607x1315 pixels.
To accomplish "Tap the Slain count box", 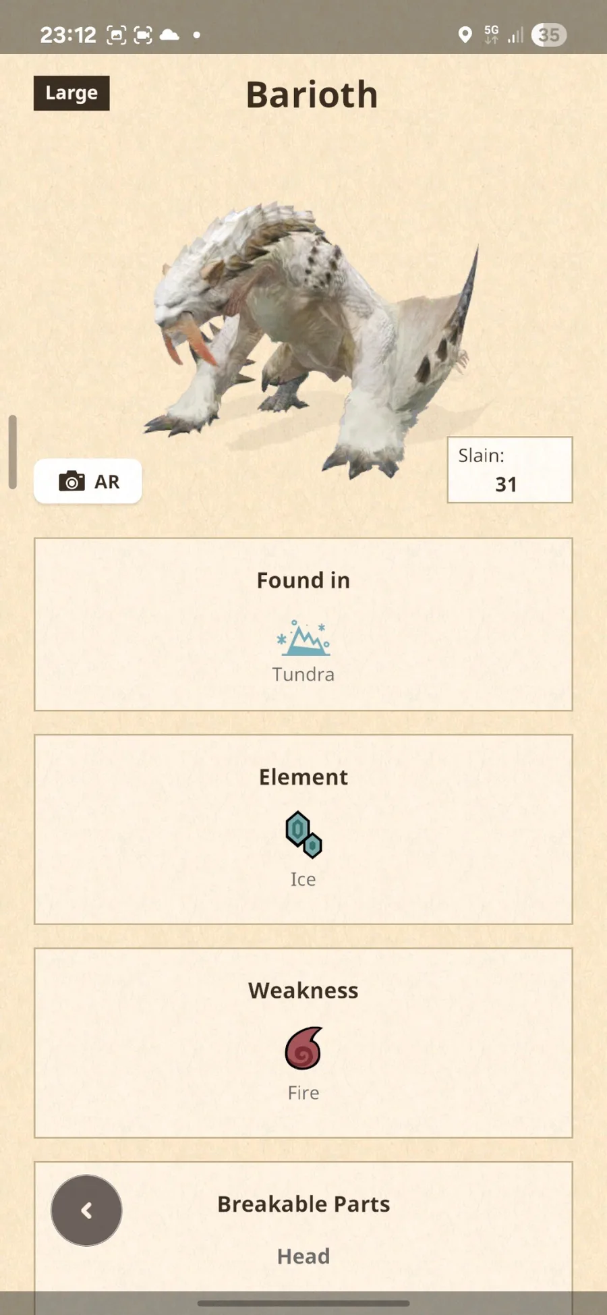I will click(510, 470).
